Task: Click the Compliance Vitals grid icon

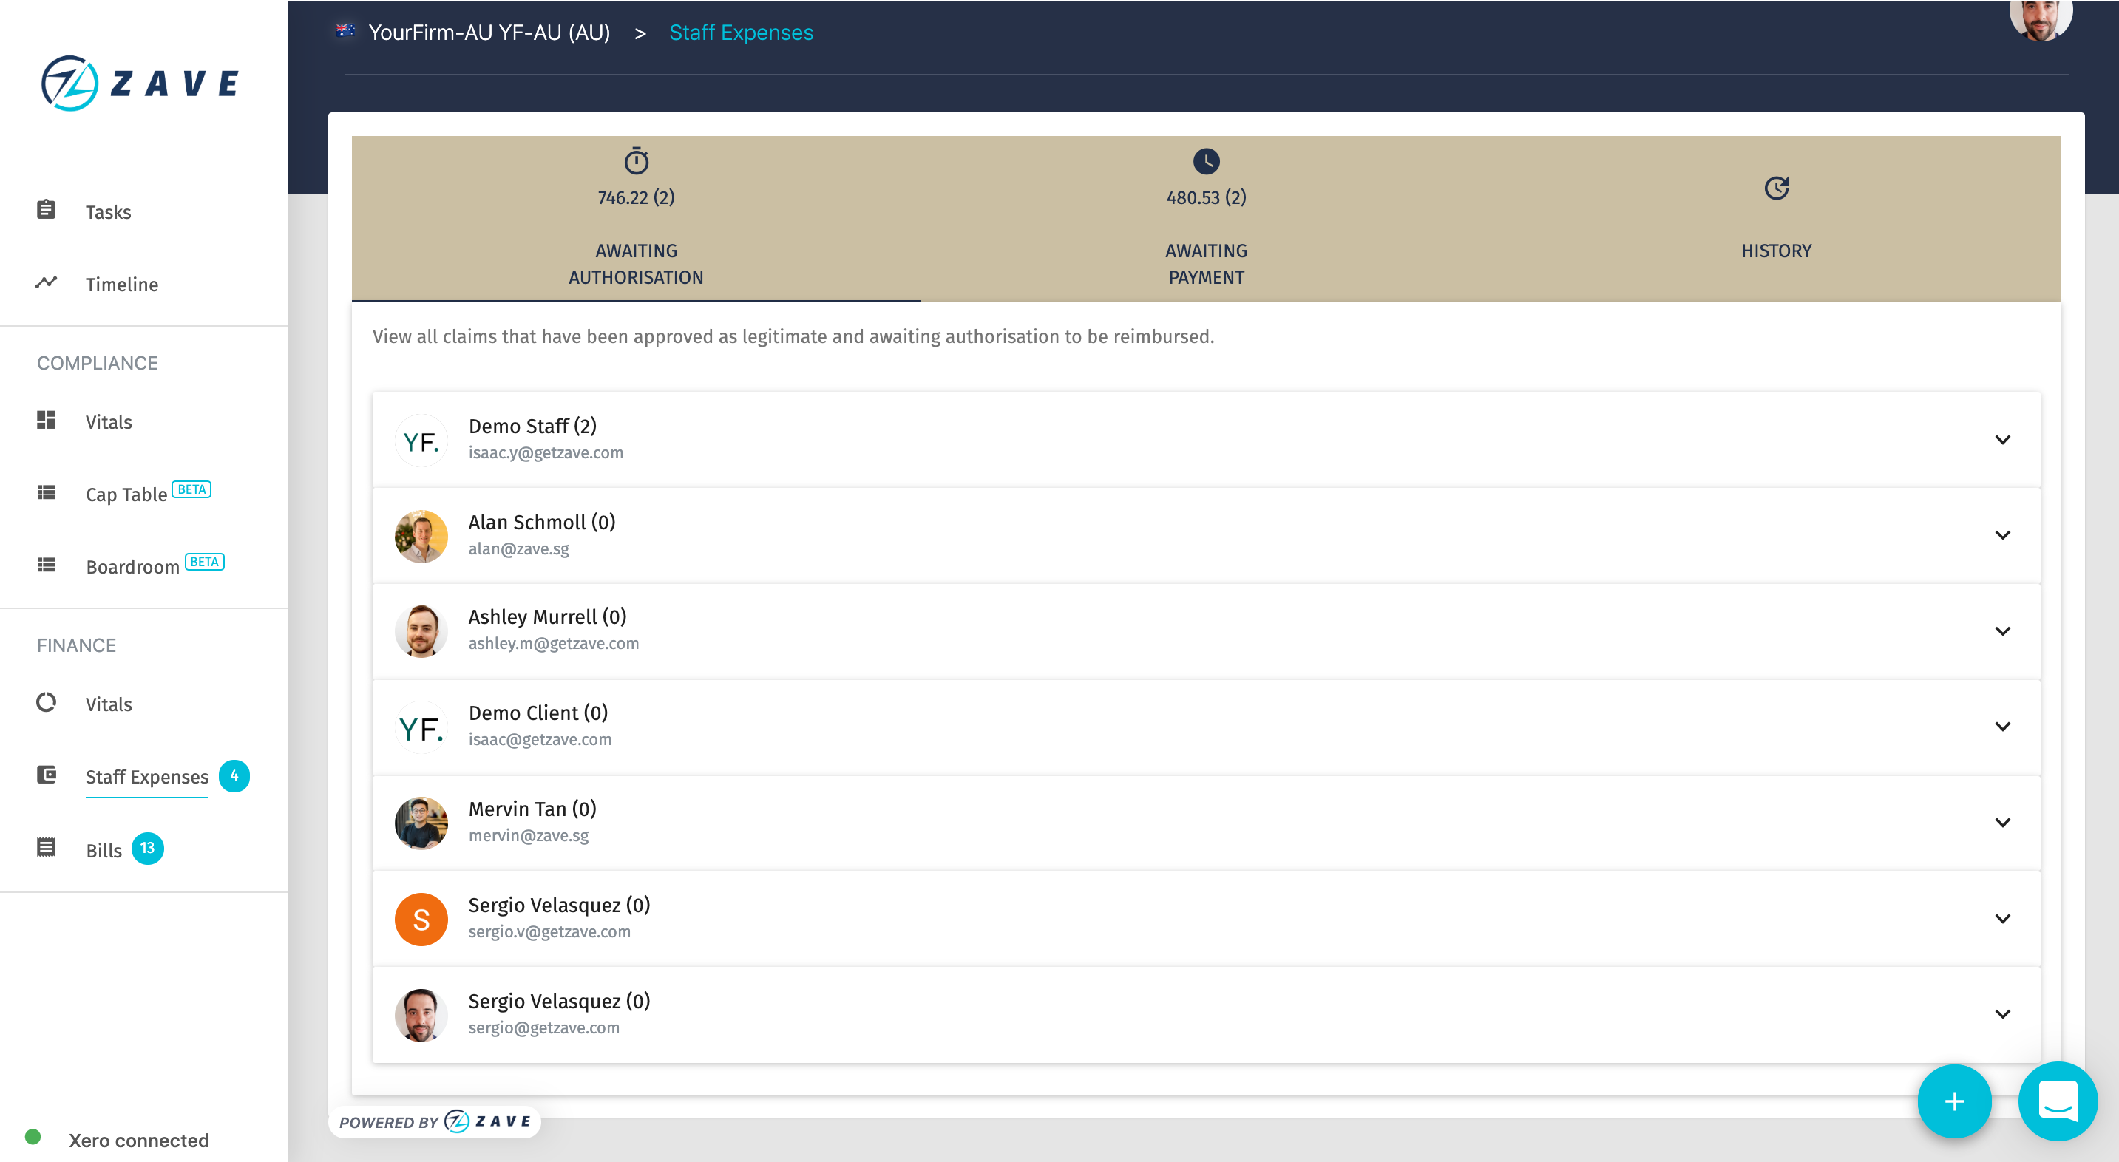Action: click(46, 421)
